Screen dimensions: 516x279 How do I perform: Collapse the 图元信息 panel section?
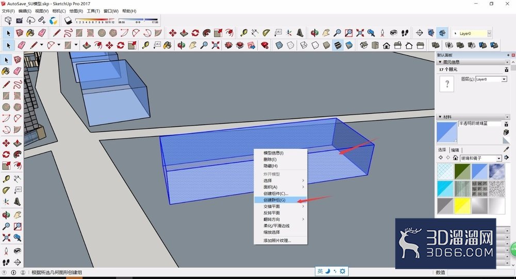tap(440, 62)
